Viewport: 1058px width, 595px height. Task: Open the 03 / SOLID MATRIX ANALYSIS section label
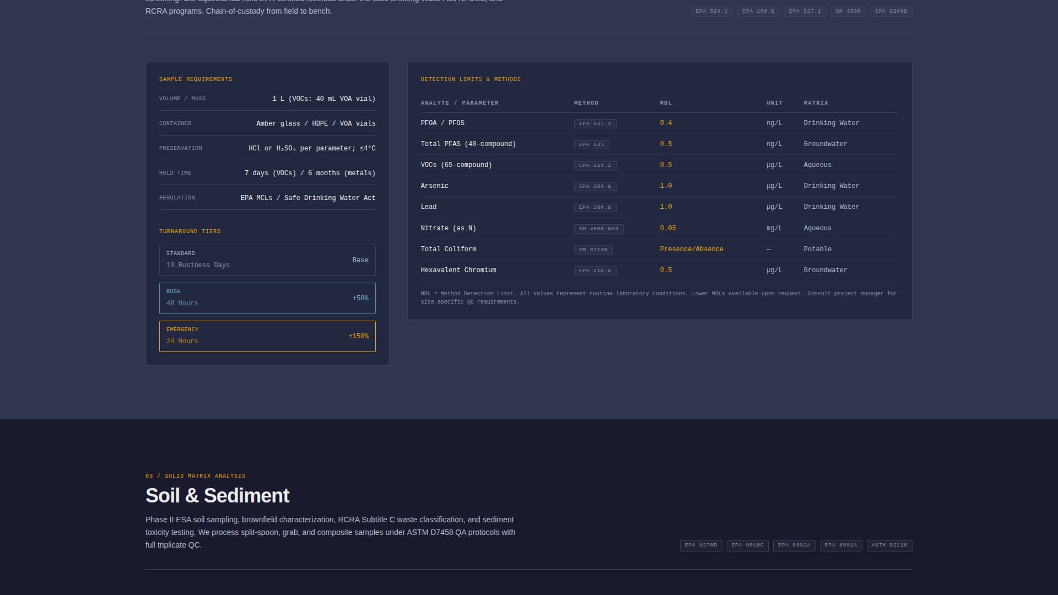coord(195,475)
